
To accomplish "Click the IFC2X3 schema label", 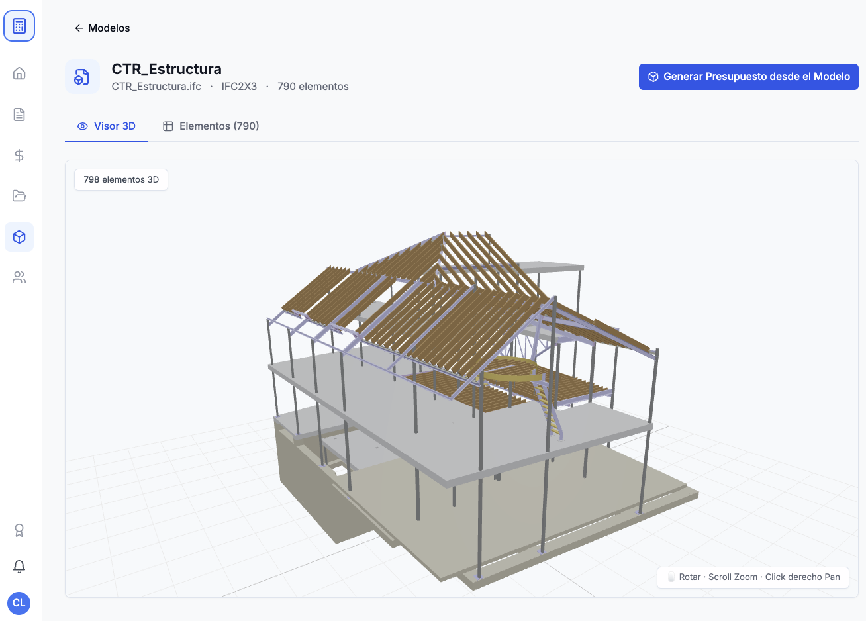I will point(239,87).
